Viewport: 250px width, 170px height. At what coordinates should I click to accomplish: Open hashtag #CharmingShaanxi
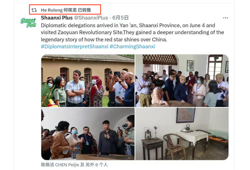point(132,46)
